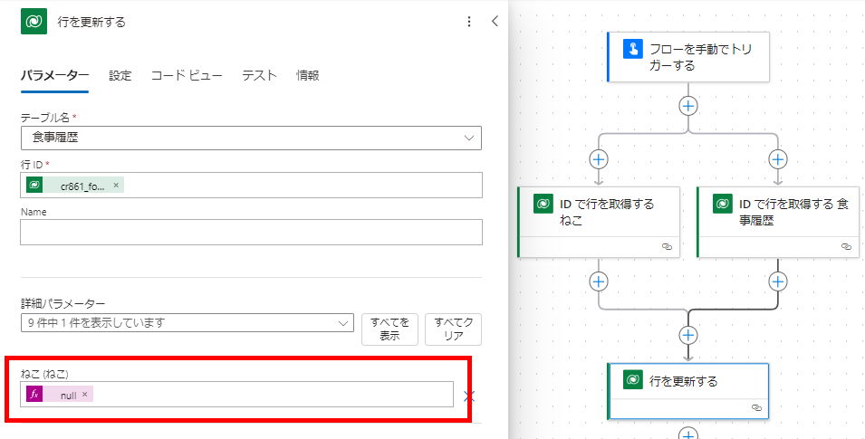The image size is (865, 439).
Task: Collapse the action panel with chevron
Action: click(x=495, y=21)
